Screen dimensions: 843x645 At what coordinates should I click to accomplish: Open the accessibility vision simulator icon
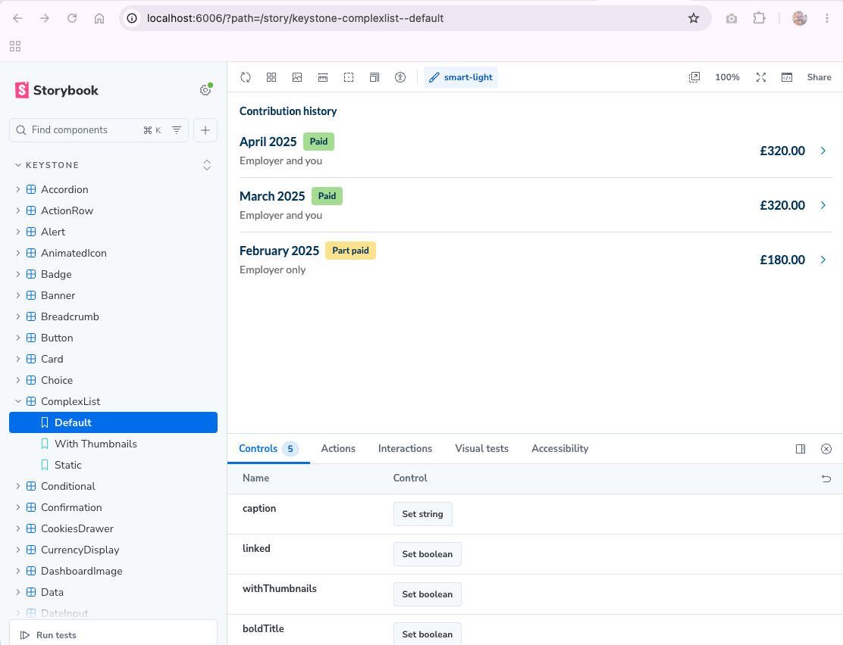[x=400, y=77]
